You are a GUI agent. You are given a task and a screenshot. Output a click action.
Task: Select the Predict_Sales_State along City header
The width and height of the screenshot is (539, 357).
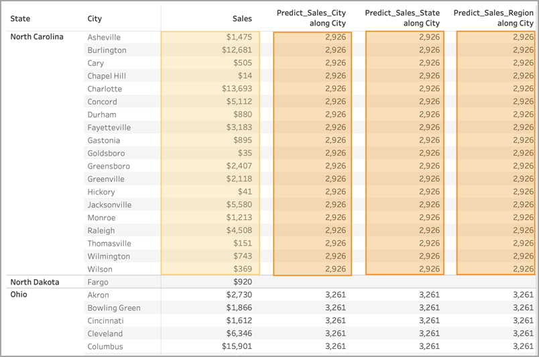(x=402, y=18)
